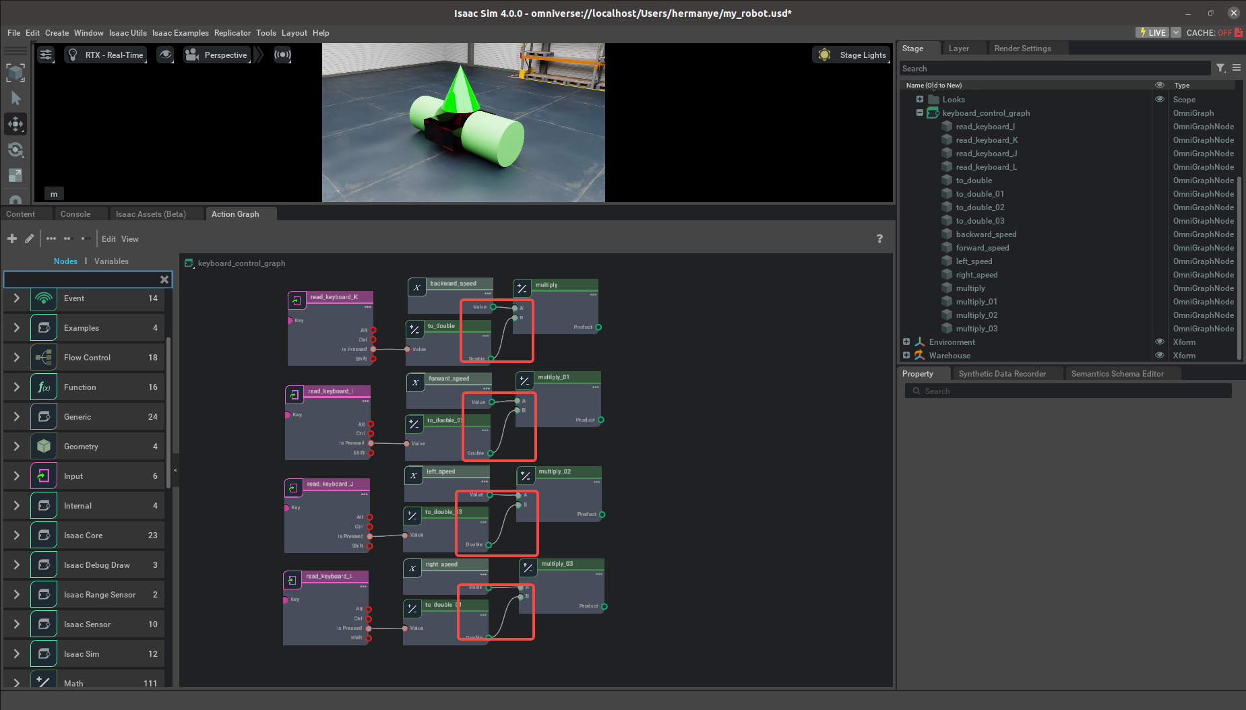The image size is (1246, 710).
Task: Open the Replicator menu
Action: pos(232,32)
